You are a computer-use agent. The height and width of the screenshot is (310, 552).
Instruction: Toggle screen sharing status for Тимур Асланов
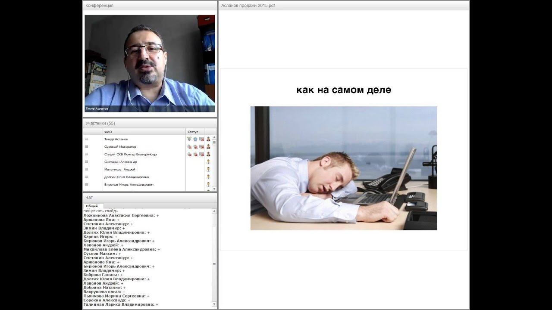coord(201,139)
